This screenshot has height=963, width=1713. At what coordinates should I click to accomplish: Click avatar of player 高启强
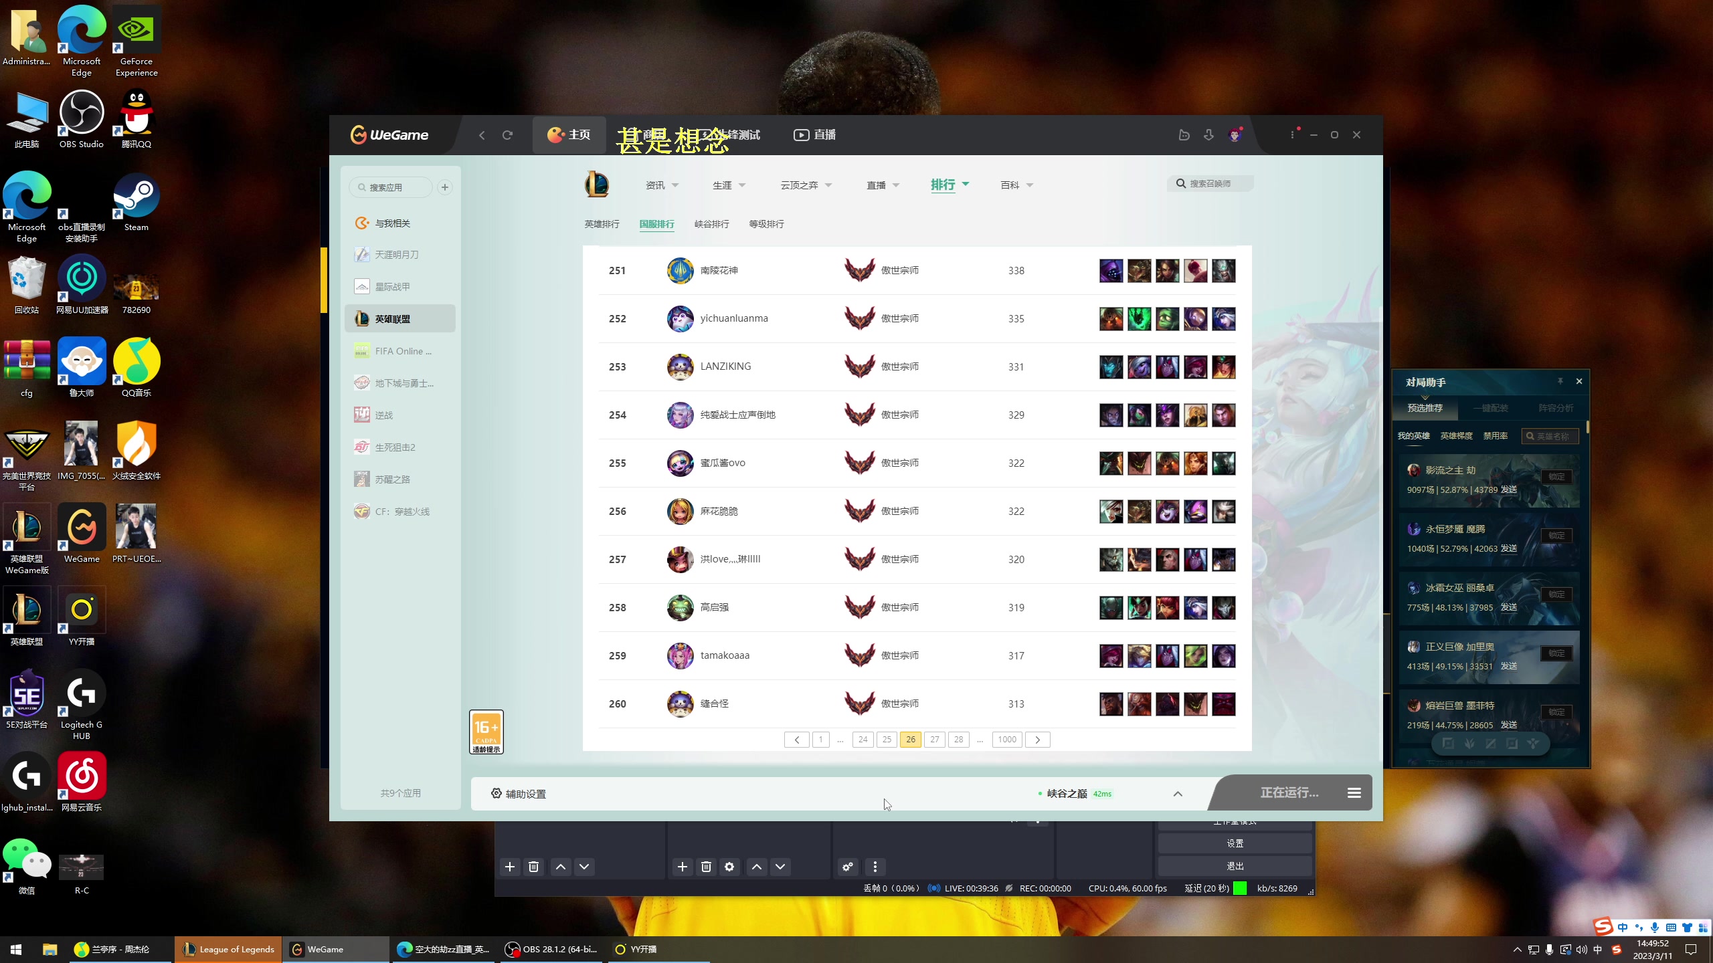[x=680, y=607]
